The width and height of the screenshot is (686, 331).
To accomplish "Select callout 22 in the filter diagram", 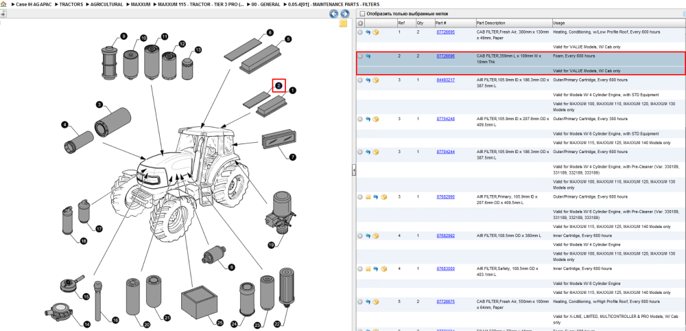I will click(277, 324).
